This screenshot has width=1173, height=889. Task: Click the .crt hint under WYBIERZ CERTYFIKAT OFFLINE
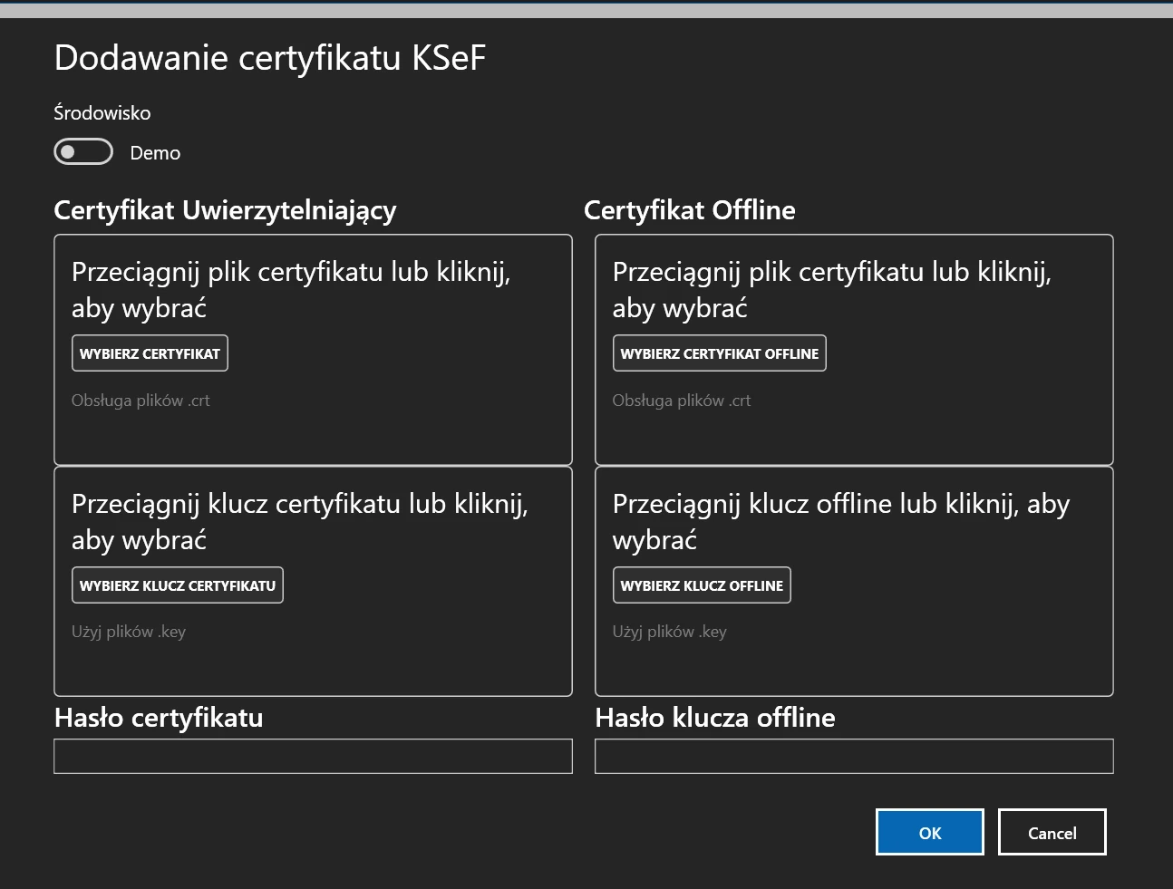click(682, 401)
